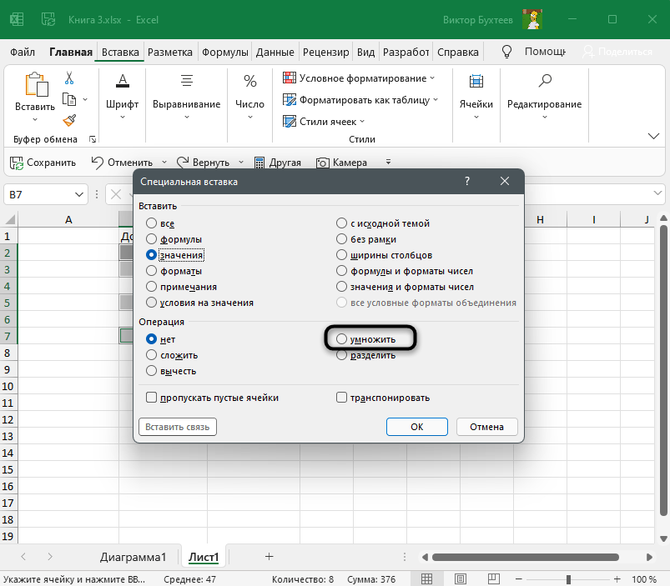Expand the Name Box dropdown arrow
Screen dimensions: 670x586
(x=80, y=194)
